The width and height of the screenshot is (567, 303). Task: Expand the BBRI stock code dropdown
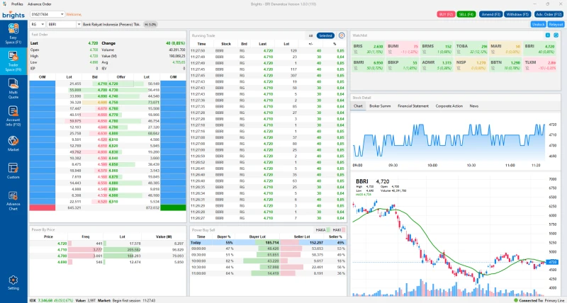tap(79, 23)
